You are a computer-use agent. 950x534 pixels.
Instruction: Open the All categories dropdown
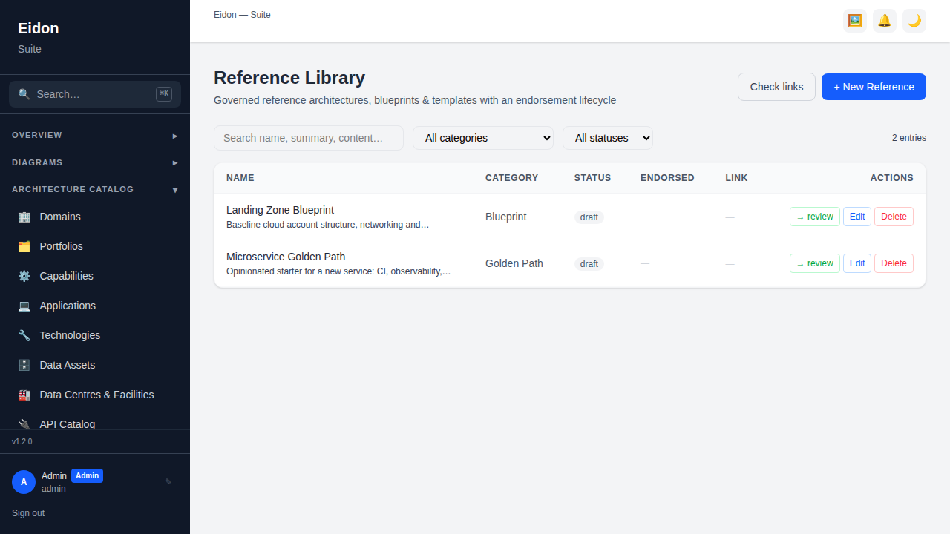(483, 138)
